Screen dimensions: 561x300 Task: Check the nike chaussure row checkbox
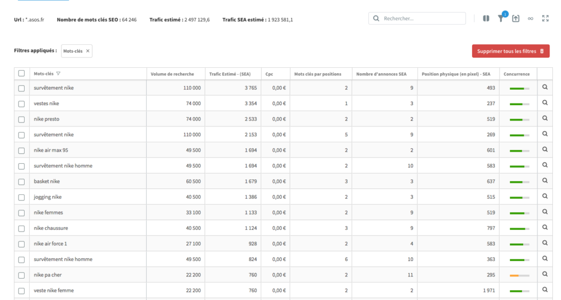[21, 228]
